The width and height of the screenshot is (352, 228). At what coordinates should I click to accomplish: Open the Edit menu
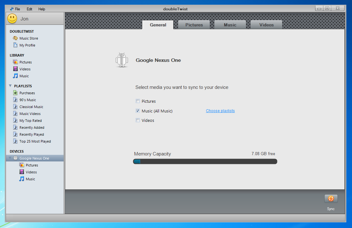tap(29, 9)
